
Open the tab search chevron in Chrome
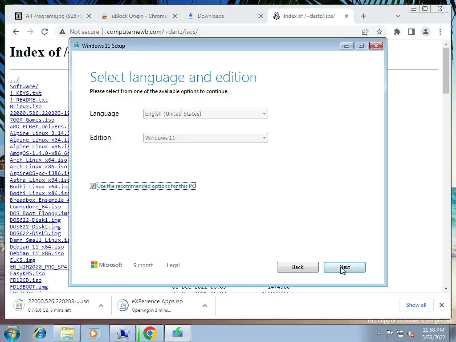coord(398,16)
